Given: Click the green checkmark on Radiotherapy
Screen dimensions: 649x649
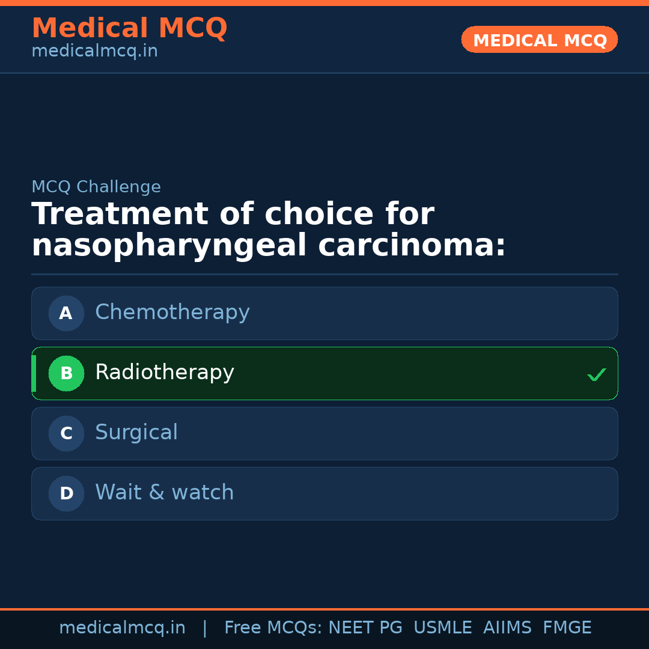Looking at the screenshot, I should pyautogui.click(x=596, y=375).
